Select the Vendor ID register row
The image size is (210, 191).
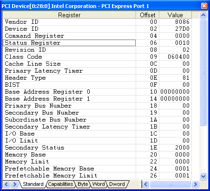[x=97, y=22]
